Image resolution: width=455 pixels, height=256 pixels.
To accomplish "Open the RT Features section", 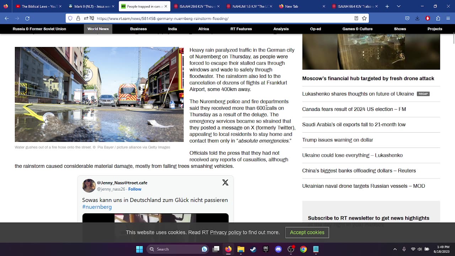I will click(x=241, y=29).
